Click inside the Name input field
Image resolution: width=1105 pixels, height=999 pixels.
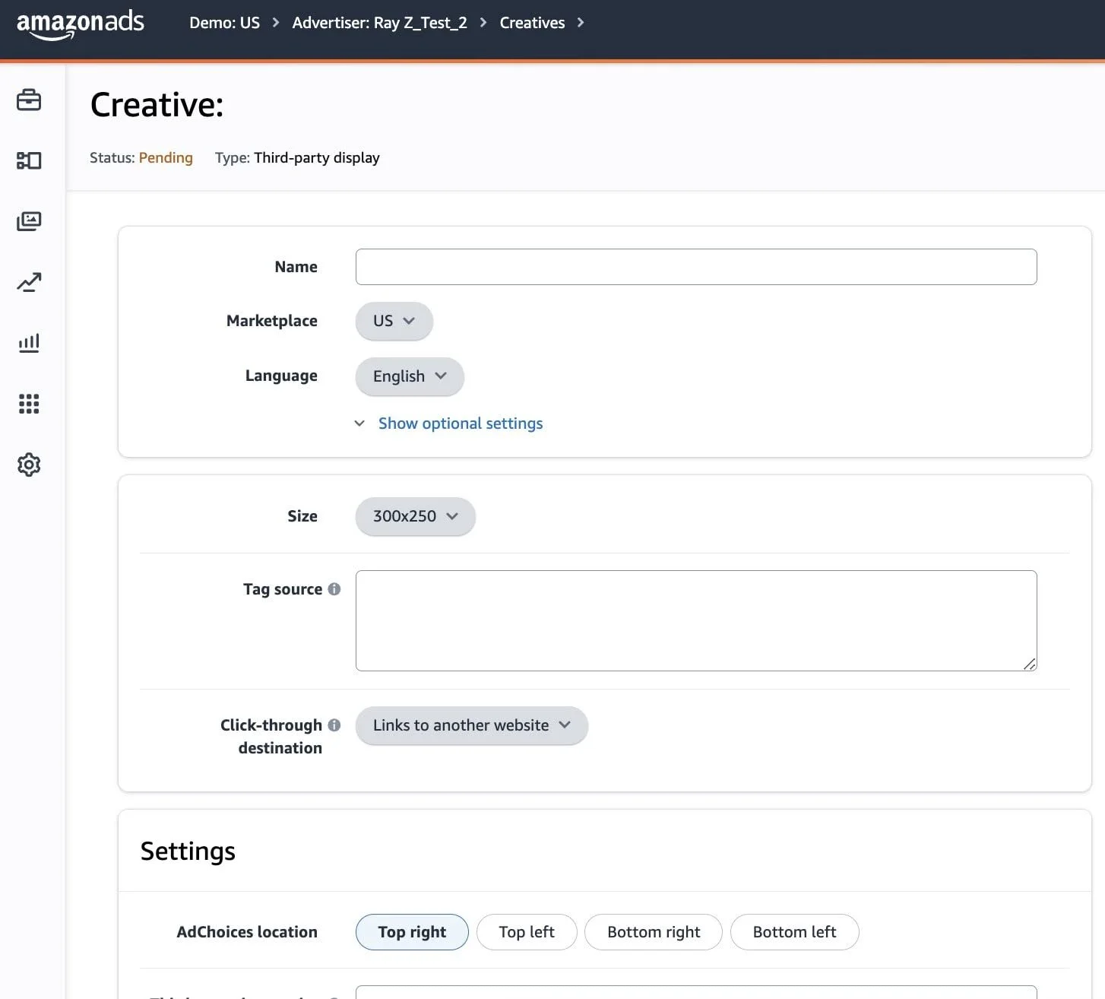695,266
